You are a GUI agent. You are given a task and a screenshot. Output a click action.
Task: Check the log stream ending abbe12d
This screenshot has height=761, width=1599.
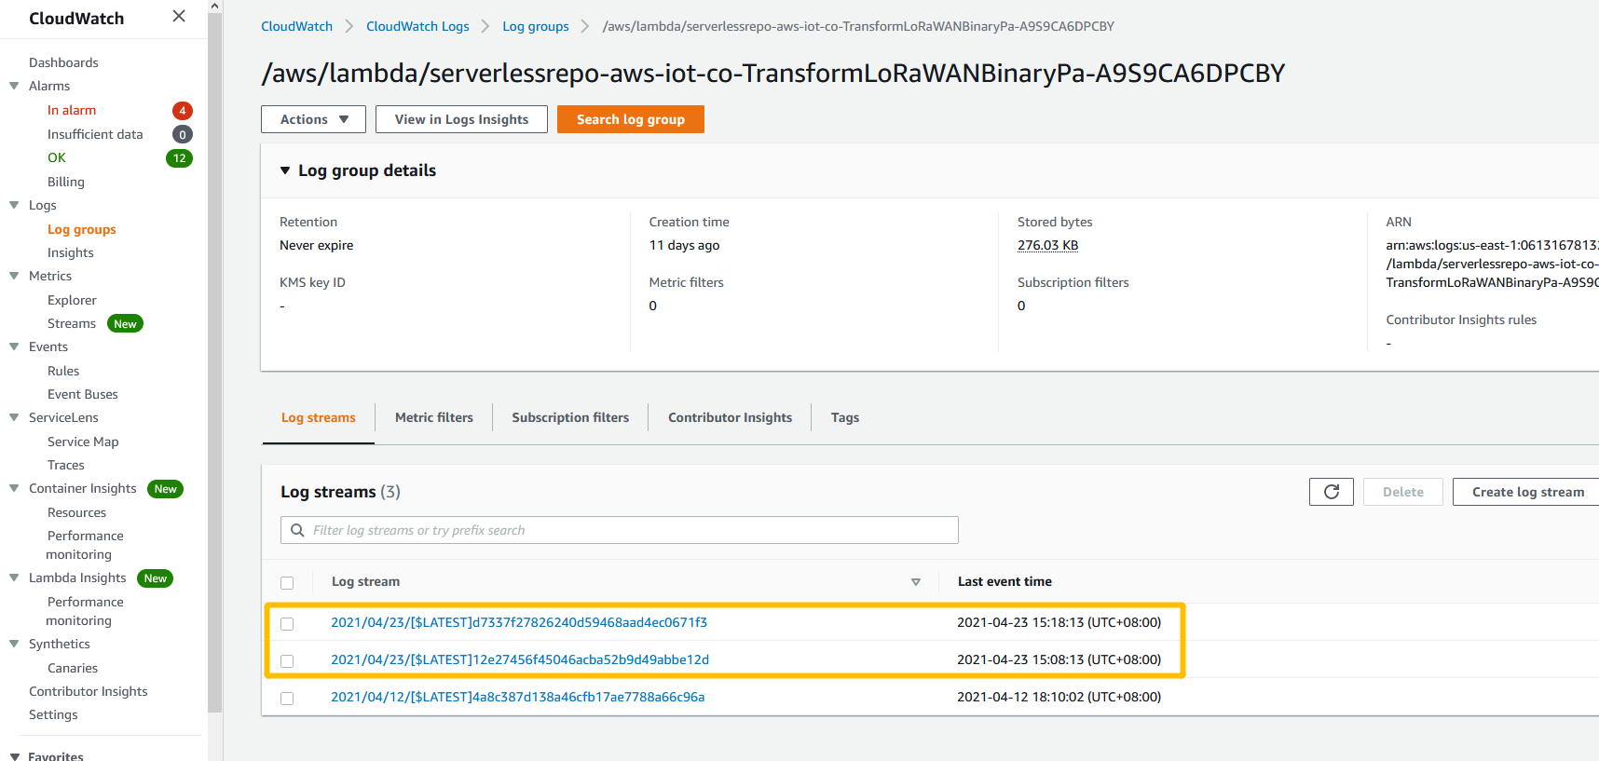coord(287,661)
